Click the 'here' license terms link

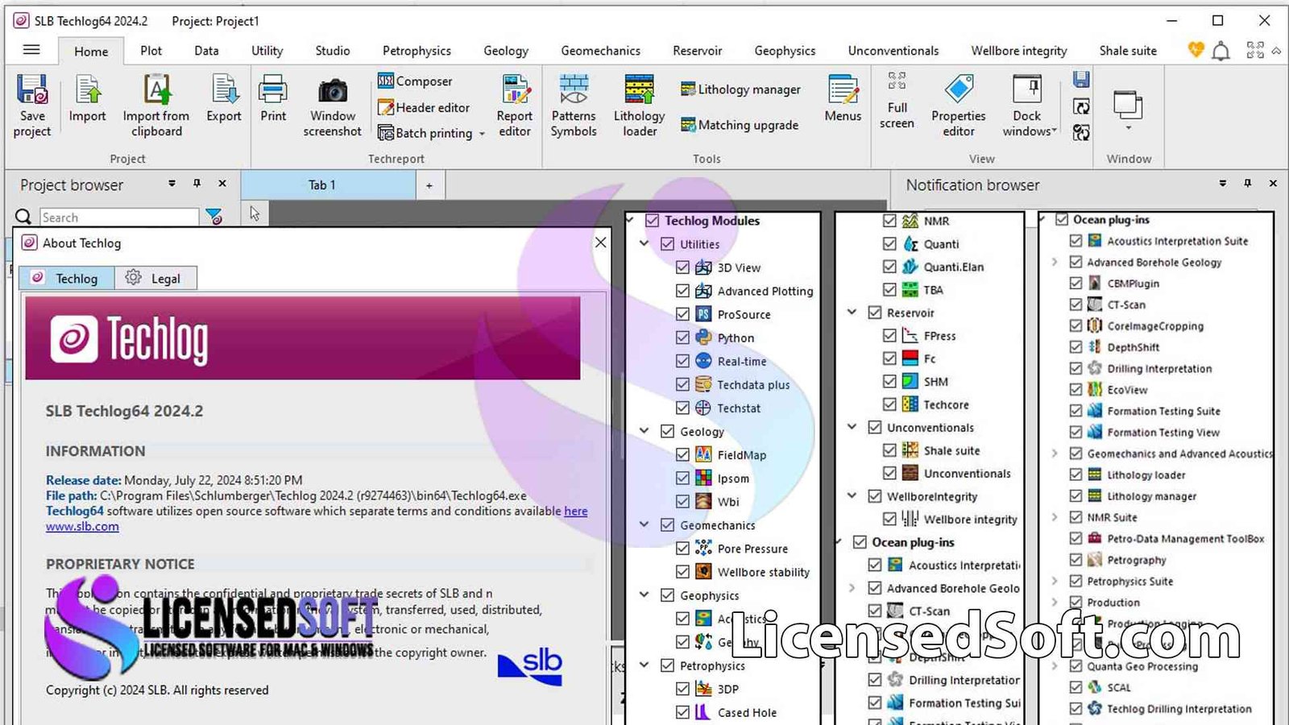(575, 511)
